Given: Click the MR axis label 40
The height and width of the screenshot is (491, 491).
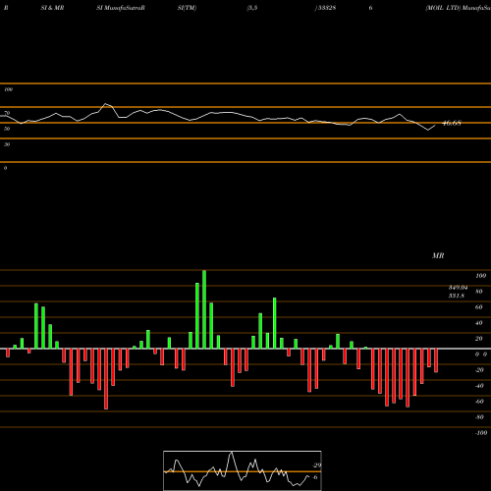Looking at the screenshot, I should point(479,323).
